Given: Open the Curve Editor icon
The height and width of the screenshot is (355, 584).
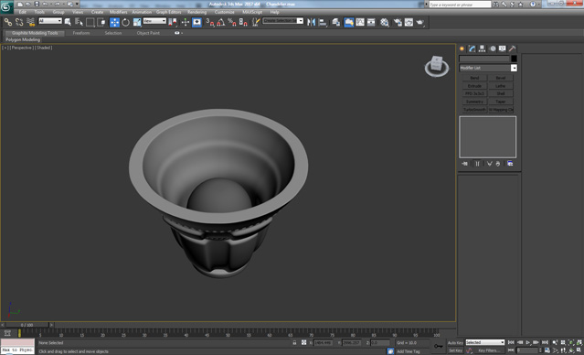Looking at the screenshot, I should (x=360, y=22).
